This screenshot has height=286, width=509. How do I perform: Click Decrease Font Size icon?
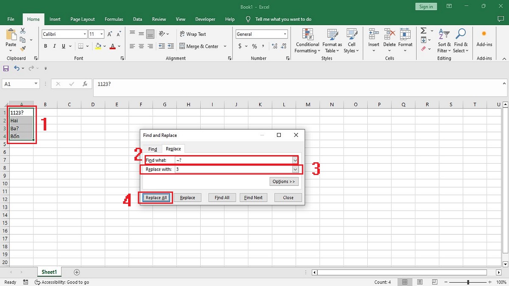(119, 34)
